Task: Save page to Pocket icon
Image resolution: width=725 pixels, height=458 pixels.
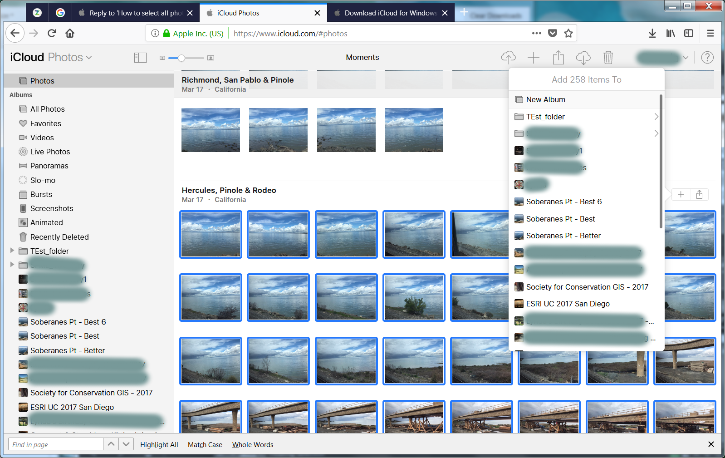Action: click(x=553, y=33)
